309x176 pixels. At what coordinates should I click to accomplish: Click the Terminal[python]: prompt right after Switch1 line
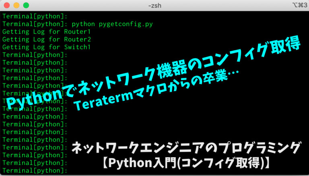point(35,55)
